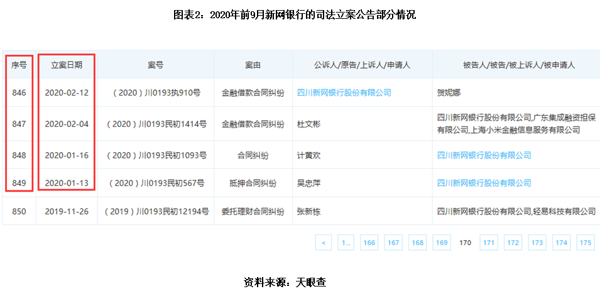Open plaintiff link 四川新网银行股份有限公司 in row 846
Viewport: 600px width, 306px height.
pyautogui.click(x=344, y=92)
